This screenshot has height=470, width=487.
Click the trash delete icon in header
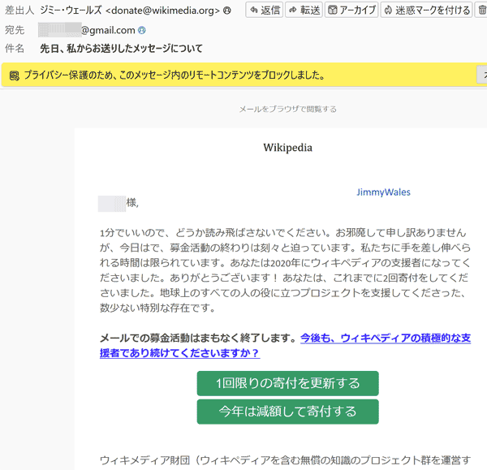[482, 11]
